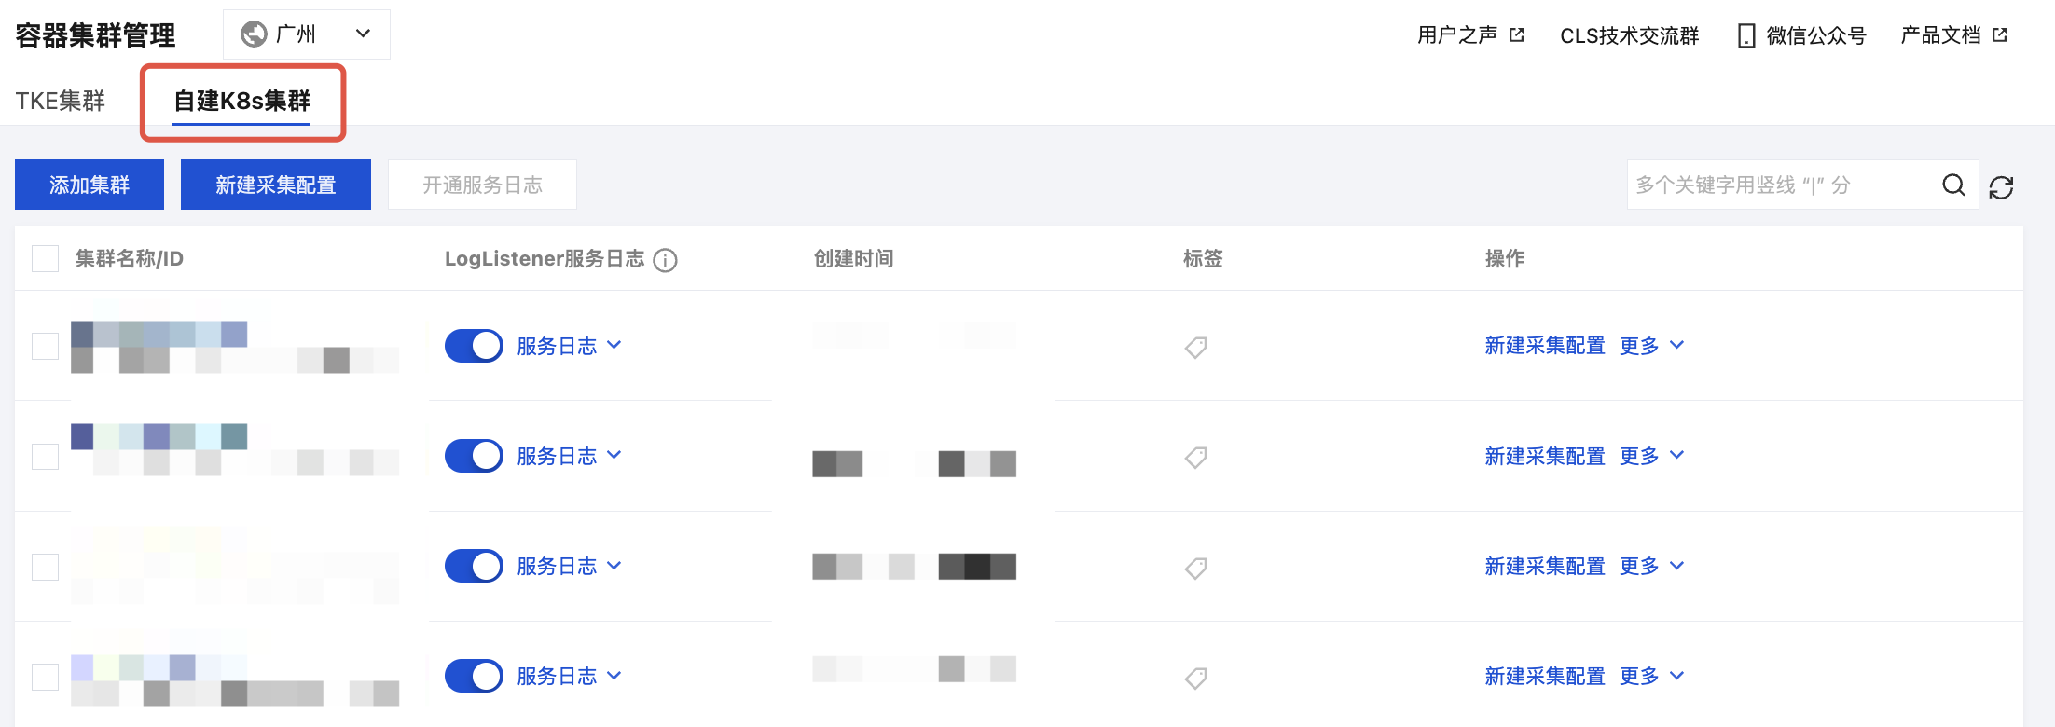
Task: Click 新建采集配置 link in fourth row
Action: (1545, 676)
